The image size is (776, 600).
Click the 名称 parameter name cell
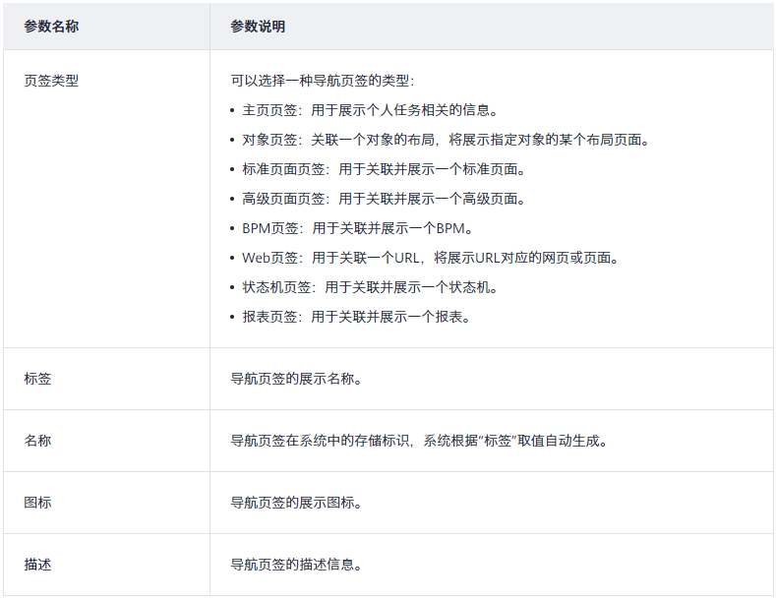37,441
